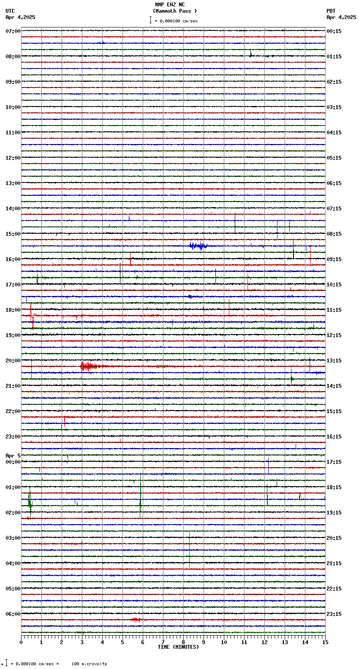
Task: Click the 'PDT' label at top right
Action: (331, 11)
